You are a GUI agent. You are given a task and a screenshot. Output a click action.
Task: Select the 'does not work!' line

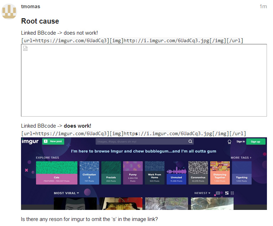[x=60, y=33]
